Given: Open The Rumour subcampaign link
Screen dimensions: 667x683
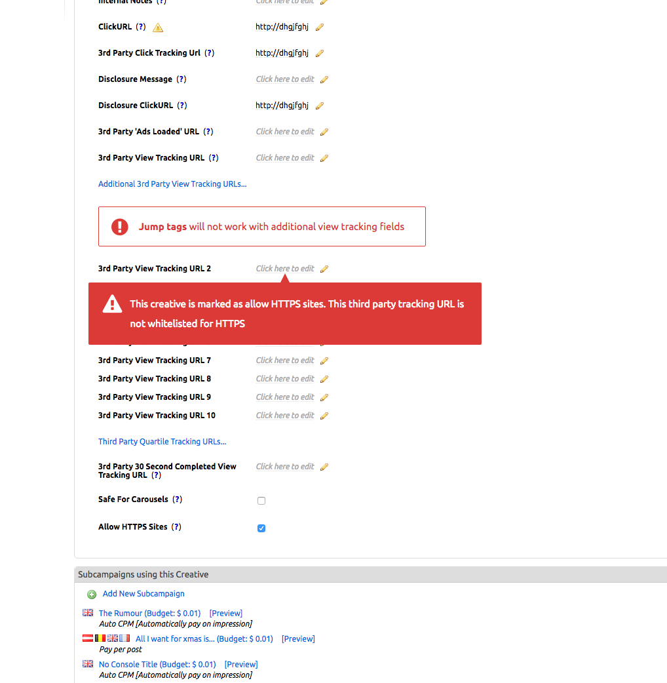Looking at the screenshot, I should tap(149, 614).
